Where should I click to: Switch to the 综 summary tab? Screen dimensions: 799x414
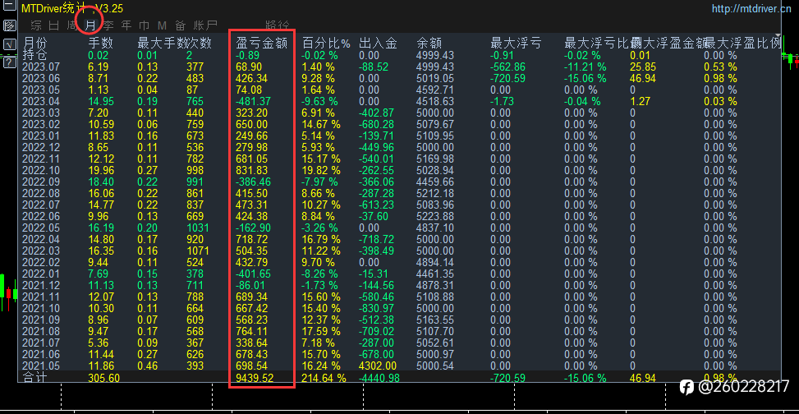tap(36, 25)
